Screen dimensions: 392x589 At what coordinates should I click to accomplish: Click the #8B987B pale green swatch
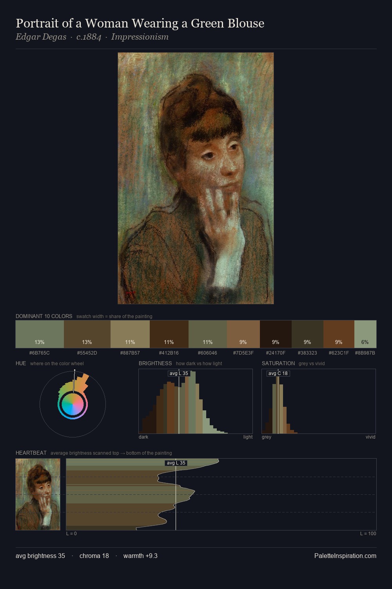pyautogui.click(x=365, y=334)
